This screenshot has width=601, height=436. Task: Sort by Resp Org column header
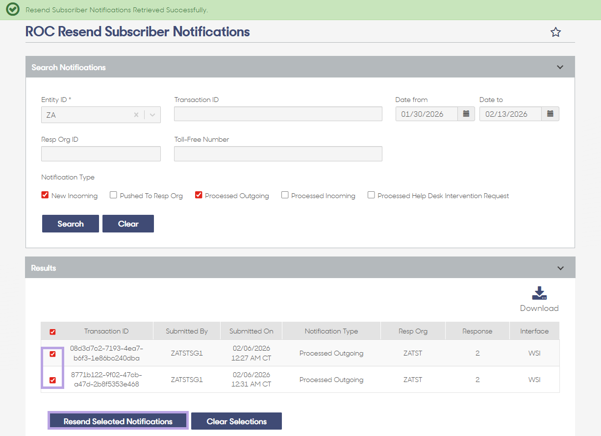pos(413,332)
